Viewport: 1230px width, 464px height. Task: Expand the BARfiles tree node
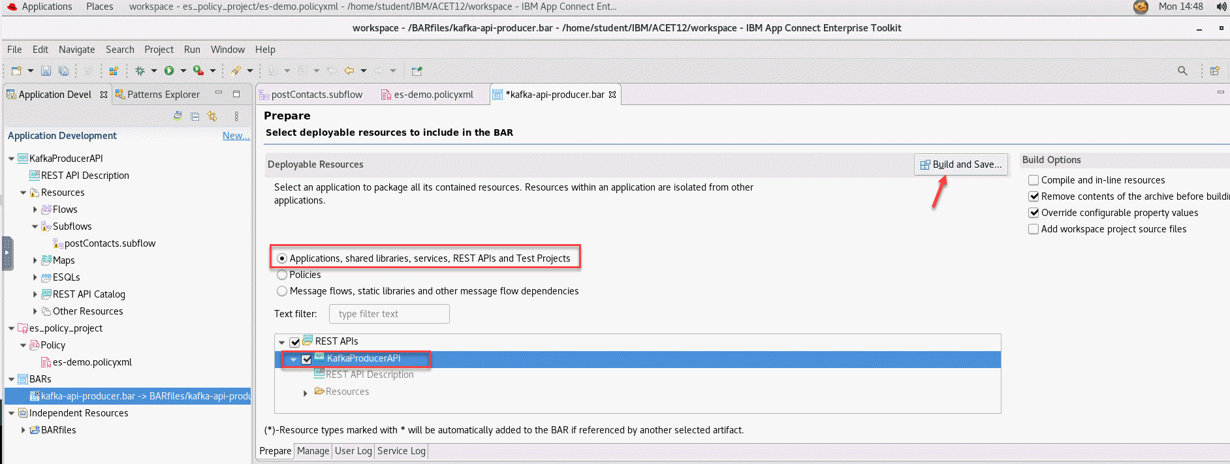coord(24,430)
